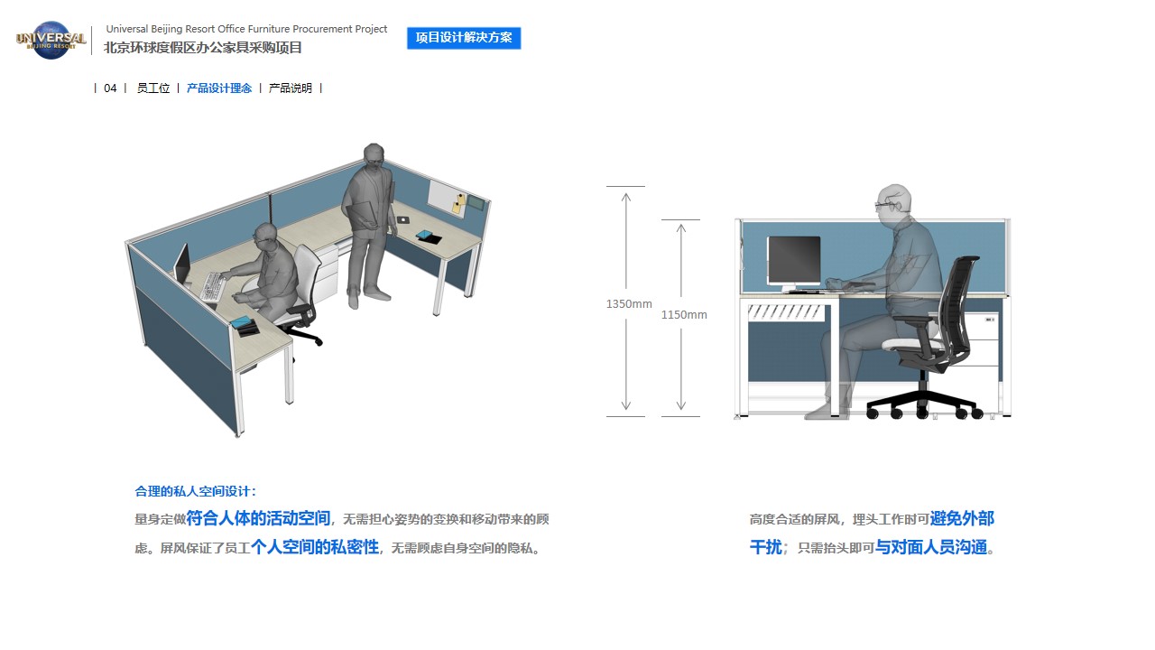Click the 1350mm dimension label
The image size is (1155, 650).
(628, 304)
